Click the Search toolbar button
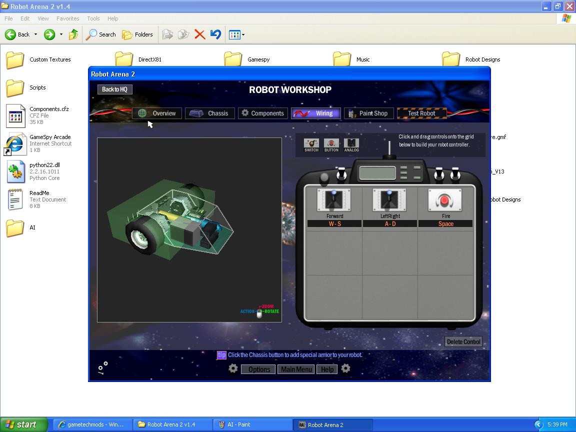 click(x=101, y=34)
